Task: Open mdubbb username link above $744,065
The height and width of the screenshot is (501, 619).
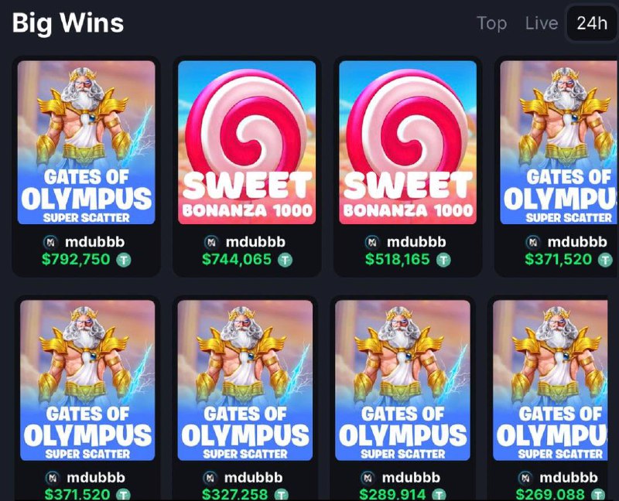Action: 255,242
